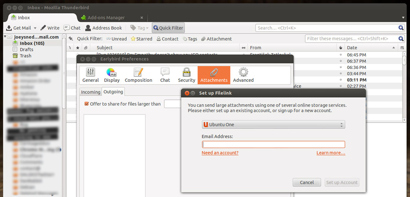Sort messages by From column
Viewport: 410px width, 197px height.
(x=292, y=48)
